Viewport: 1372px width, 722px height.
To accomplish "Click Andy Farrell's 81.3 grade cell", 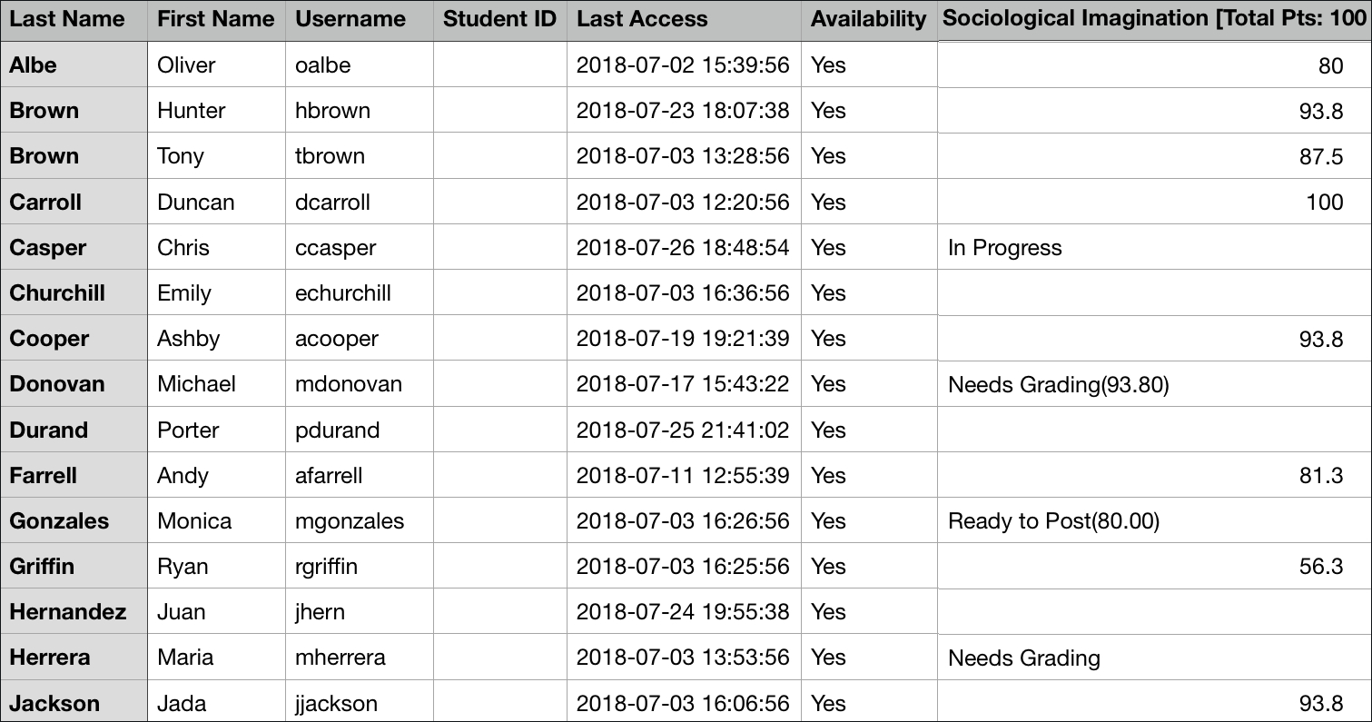I will [x=1320, y=475].
